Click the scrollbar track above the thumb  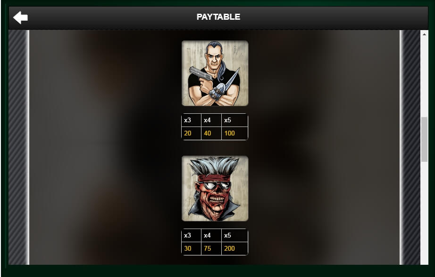pos(424,78)
